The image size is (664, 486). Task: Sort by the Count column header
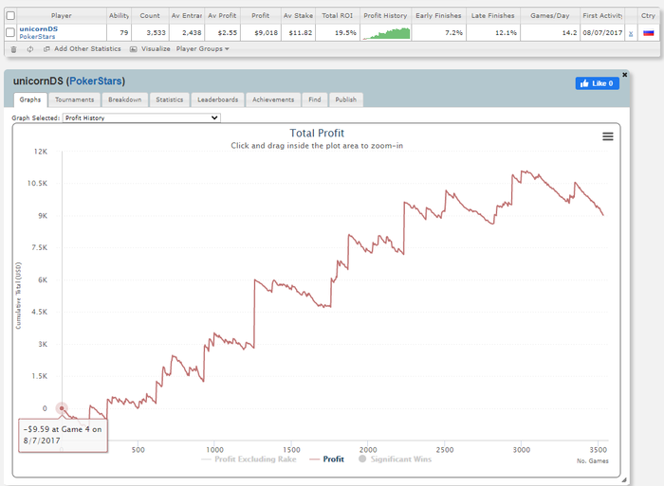click(150, 16)
